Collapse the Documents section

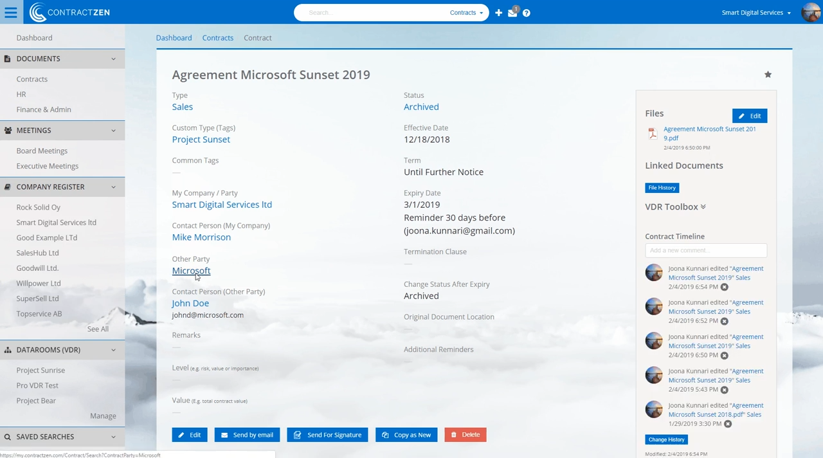tap(113, 59)
